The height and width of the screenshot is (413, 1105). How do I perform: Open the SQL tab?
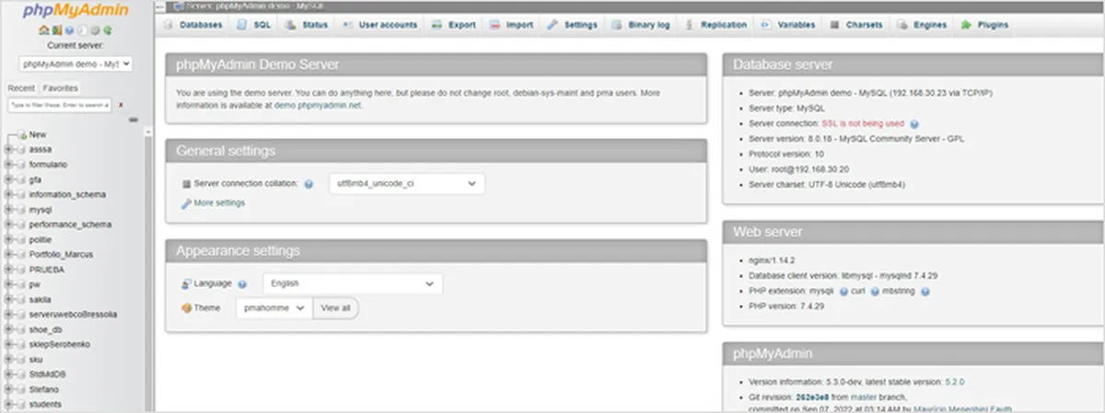(x=255, y=25)
